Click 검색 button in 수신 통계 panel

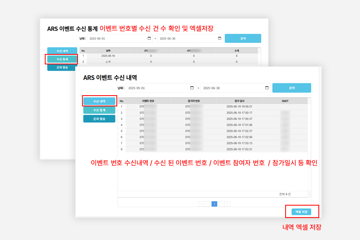coord(243,38)
